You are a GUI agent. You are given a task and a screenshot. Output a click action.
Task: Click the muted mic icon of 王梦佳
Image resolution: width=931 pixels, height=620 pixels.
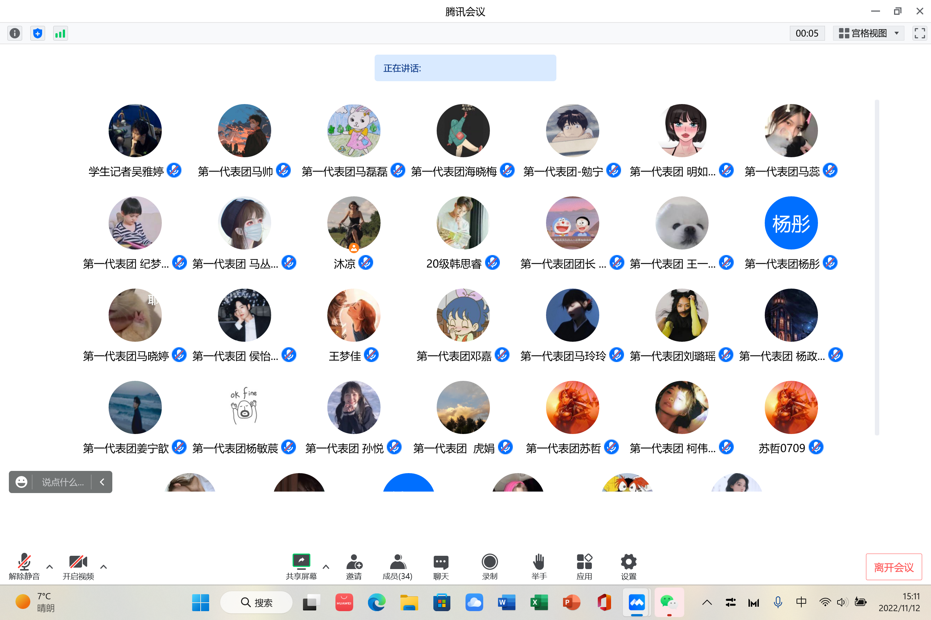pyautogui.click(x=371, y=355)
